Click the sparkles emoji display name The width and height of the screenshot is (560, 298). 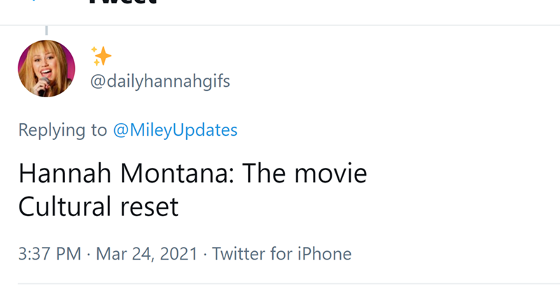tap(101, 57)
